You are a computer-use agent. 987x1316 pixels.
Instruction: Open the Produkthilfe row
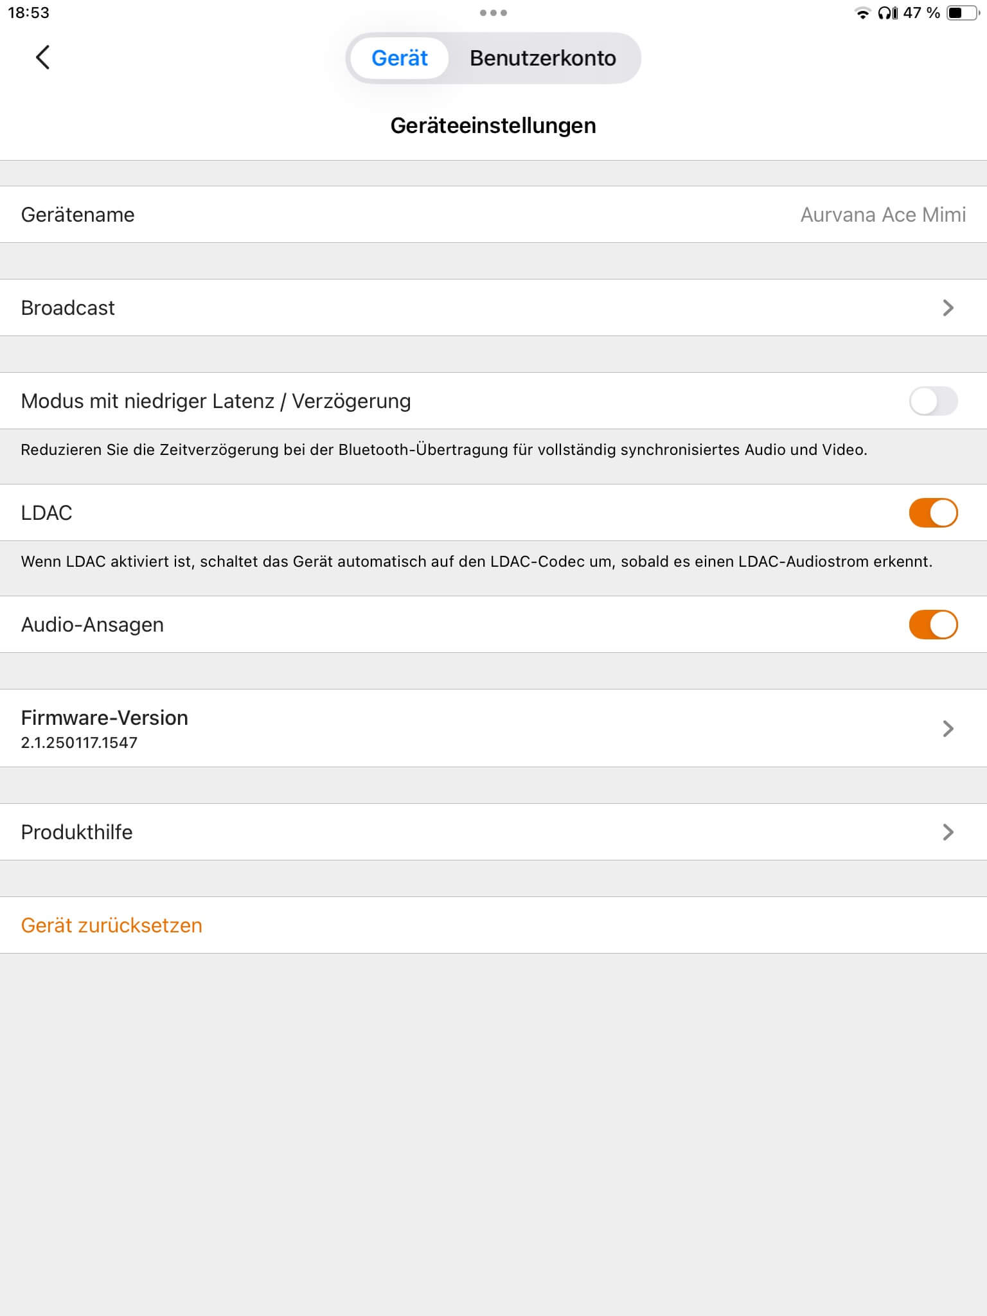[x=76, y=832]
